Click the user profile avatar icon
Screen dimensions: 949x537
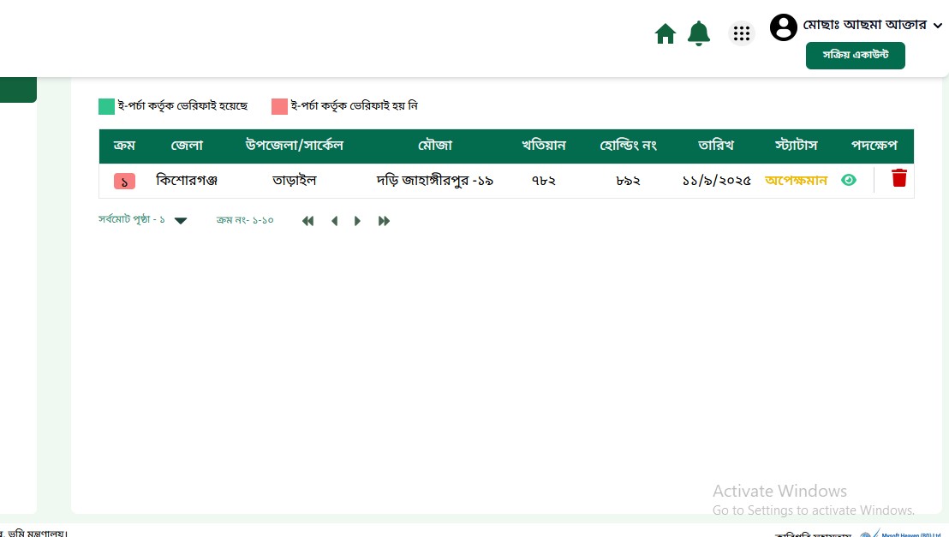tap(783, 27)
